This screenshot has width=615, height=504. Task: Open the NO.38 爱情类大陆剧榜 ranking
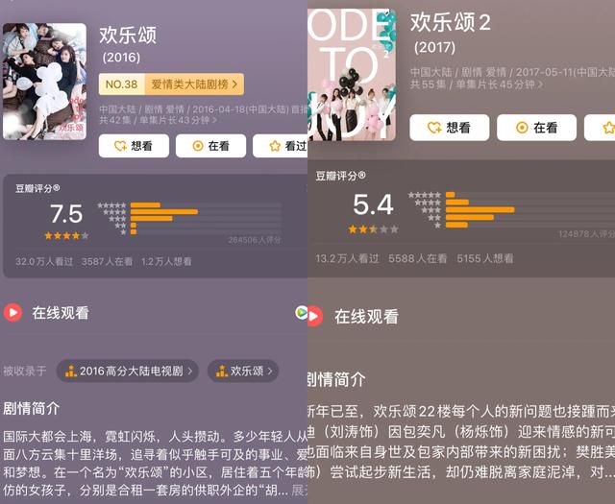(x=171, y=84)
